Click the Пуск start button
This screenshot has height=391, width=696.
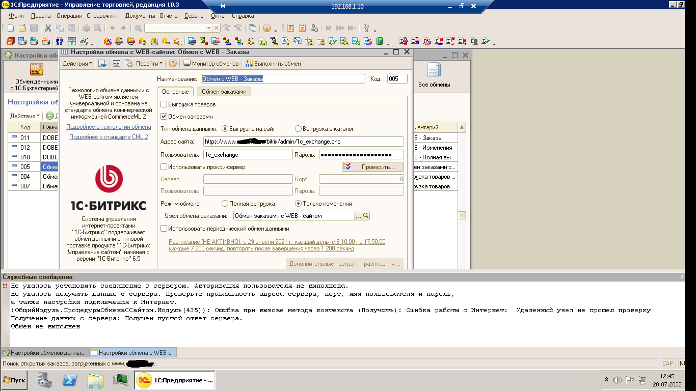coord(14,380)
